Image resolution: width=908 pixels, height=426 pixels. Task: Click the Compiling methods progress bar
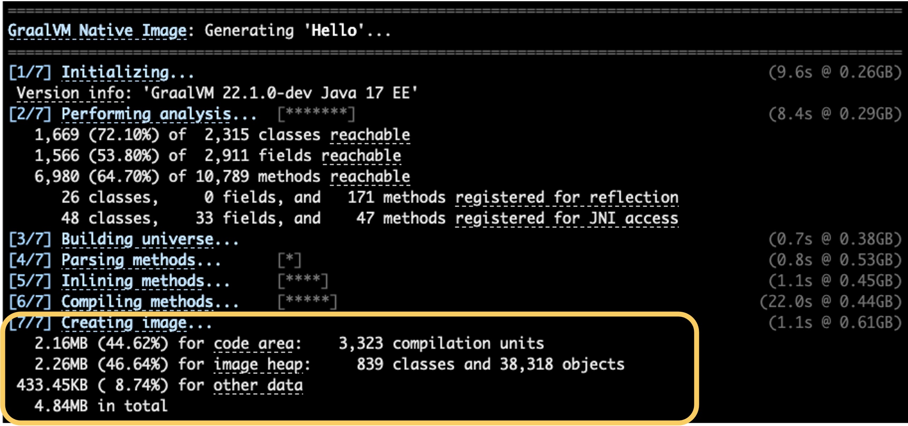click(x=307, y=301)
